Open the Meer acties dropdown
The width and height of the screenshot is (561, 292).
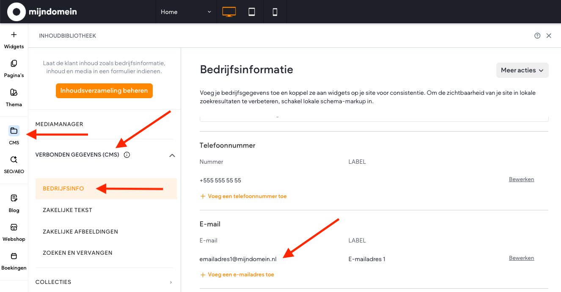[x=522, y=70]
